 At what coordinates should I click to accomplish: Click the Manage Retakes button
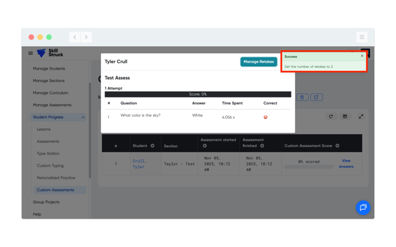(258, 61)
